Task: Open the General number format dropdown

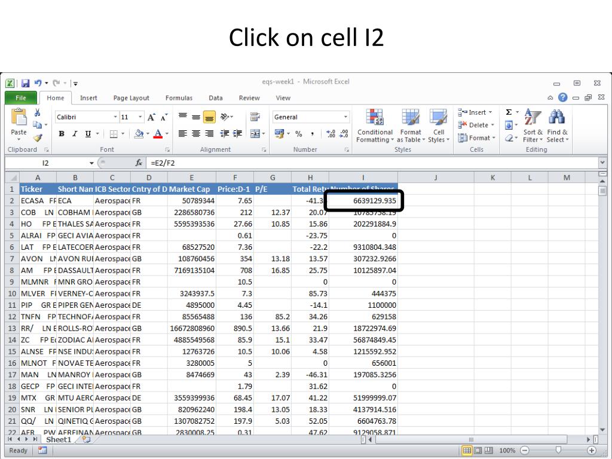Action: point(345,117)
